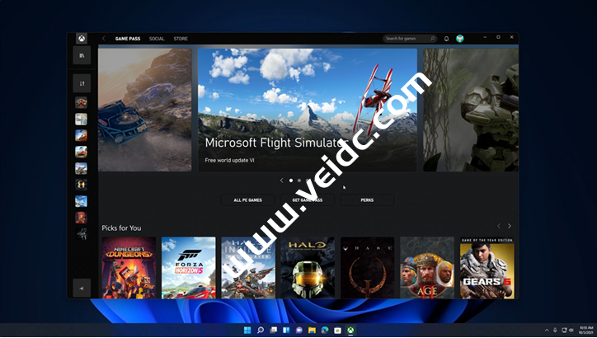597x338 pixels.
Task: Open the profile avatar menu
Action: tap(460, 39)
